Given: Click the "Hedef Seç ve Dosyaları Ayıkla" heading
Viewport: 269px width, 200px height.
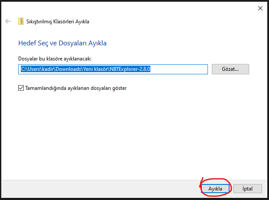Looking at the screenshot, I should click(62, 43).
